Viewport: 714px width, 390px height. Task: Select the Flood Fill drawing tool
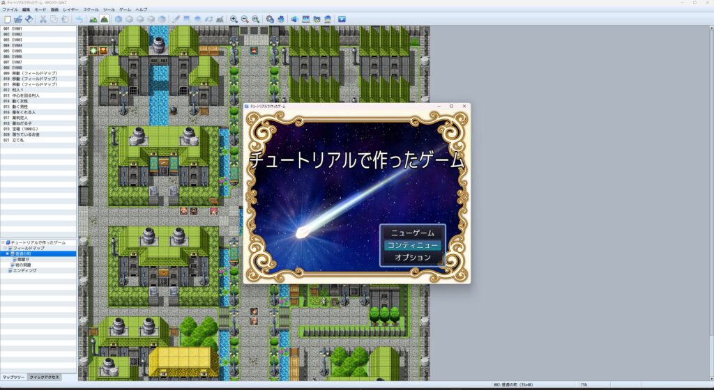click(209, 19)
